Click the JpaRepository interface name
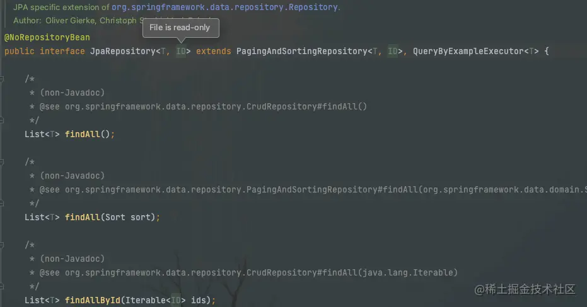The image size is (587, 307). (123, 51)
